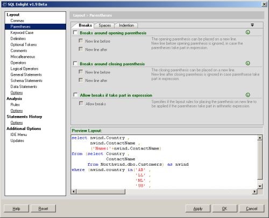
Task: Select Operators in the sidebar
Action: click(18, 63)
